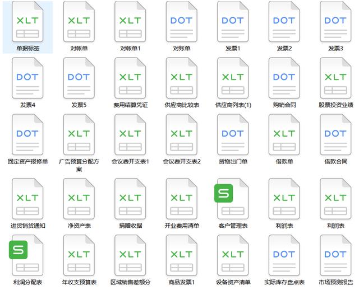This screenshot has height=290, width=359.
Task: Click the 净资产表 XLT icon
Action: coord(79,199)
